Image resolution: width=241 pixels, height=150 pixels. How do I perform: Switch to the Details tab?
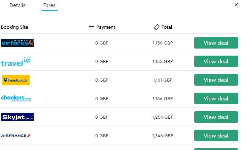[x=17, y=5]
